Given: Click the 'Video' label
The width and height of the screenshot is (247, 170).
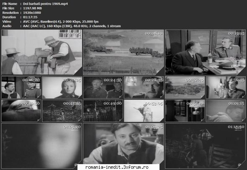Looking at the screenshot, I should 7,22.
